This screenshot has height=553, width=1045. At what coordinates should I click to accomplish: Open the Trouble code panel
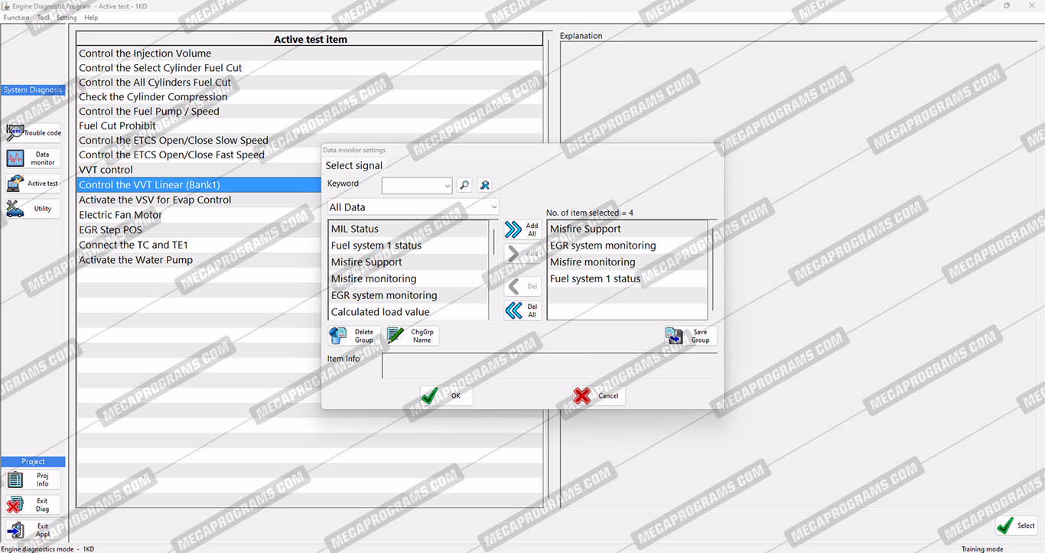tap(33, 133)
